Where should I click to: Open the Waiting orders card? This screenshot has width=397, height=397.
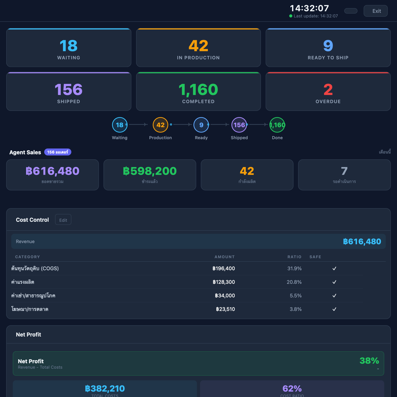(69, 48)
